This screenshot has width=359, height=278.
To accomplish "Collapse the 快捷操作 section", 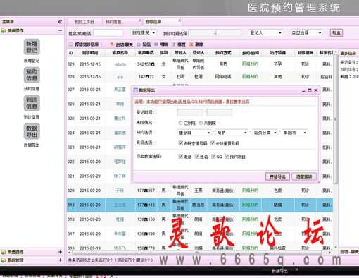I will tap(60, 30).
